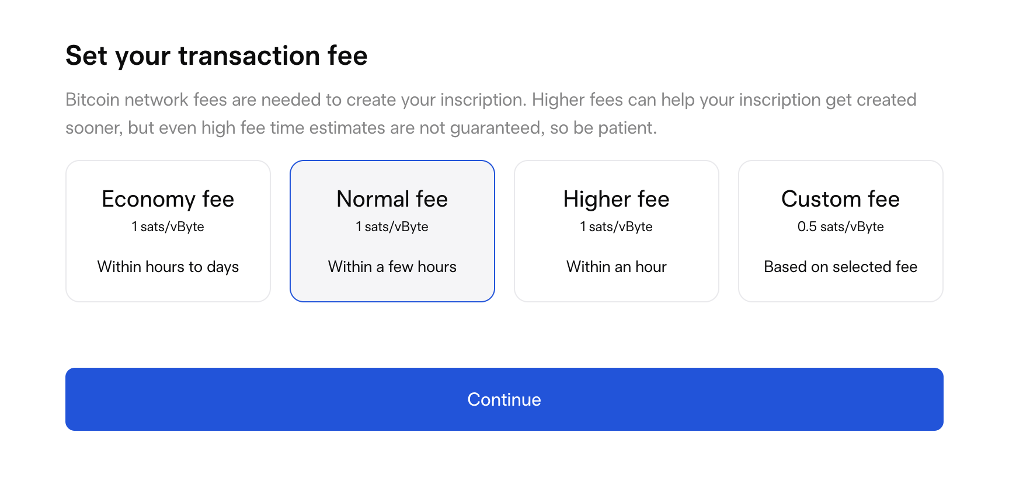
Task: Click the "Bitcoin network fees" description line
Action: pyautogui.click(x=490, y=100)
